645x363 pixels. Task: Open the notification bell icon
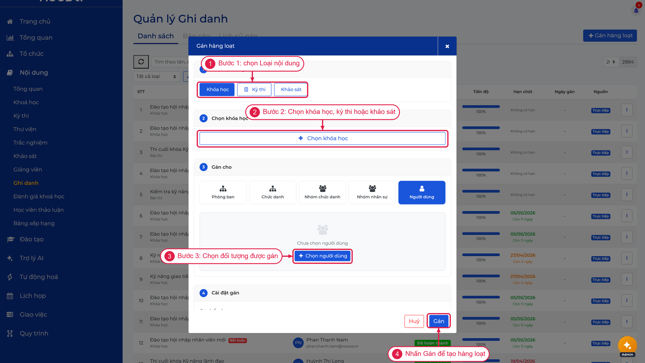pyautogui.click(x=636, y=10)
